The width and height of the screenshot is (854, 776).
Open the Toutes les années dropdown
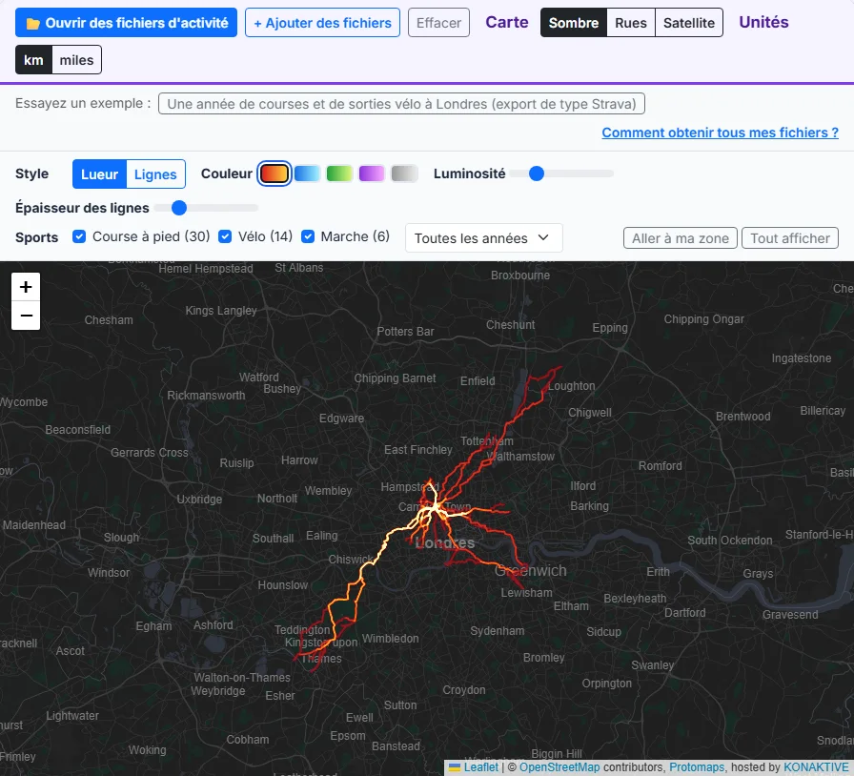483,238
